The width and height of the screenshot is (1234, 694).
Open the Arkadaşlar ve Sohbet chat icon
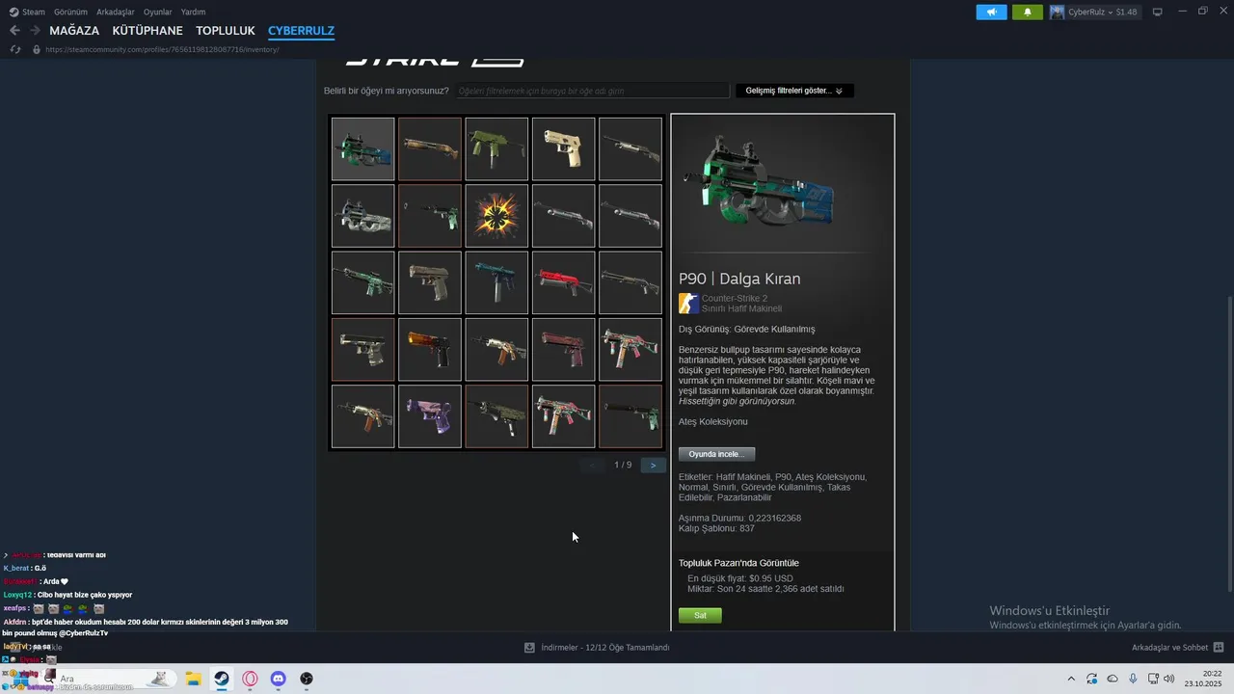[x=1219, y=648]
